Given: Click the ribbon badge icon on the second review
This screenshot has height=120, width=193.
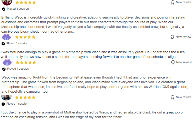Looking at the screenshot, I should click(x=172, y=37).
